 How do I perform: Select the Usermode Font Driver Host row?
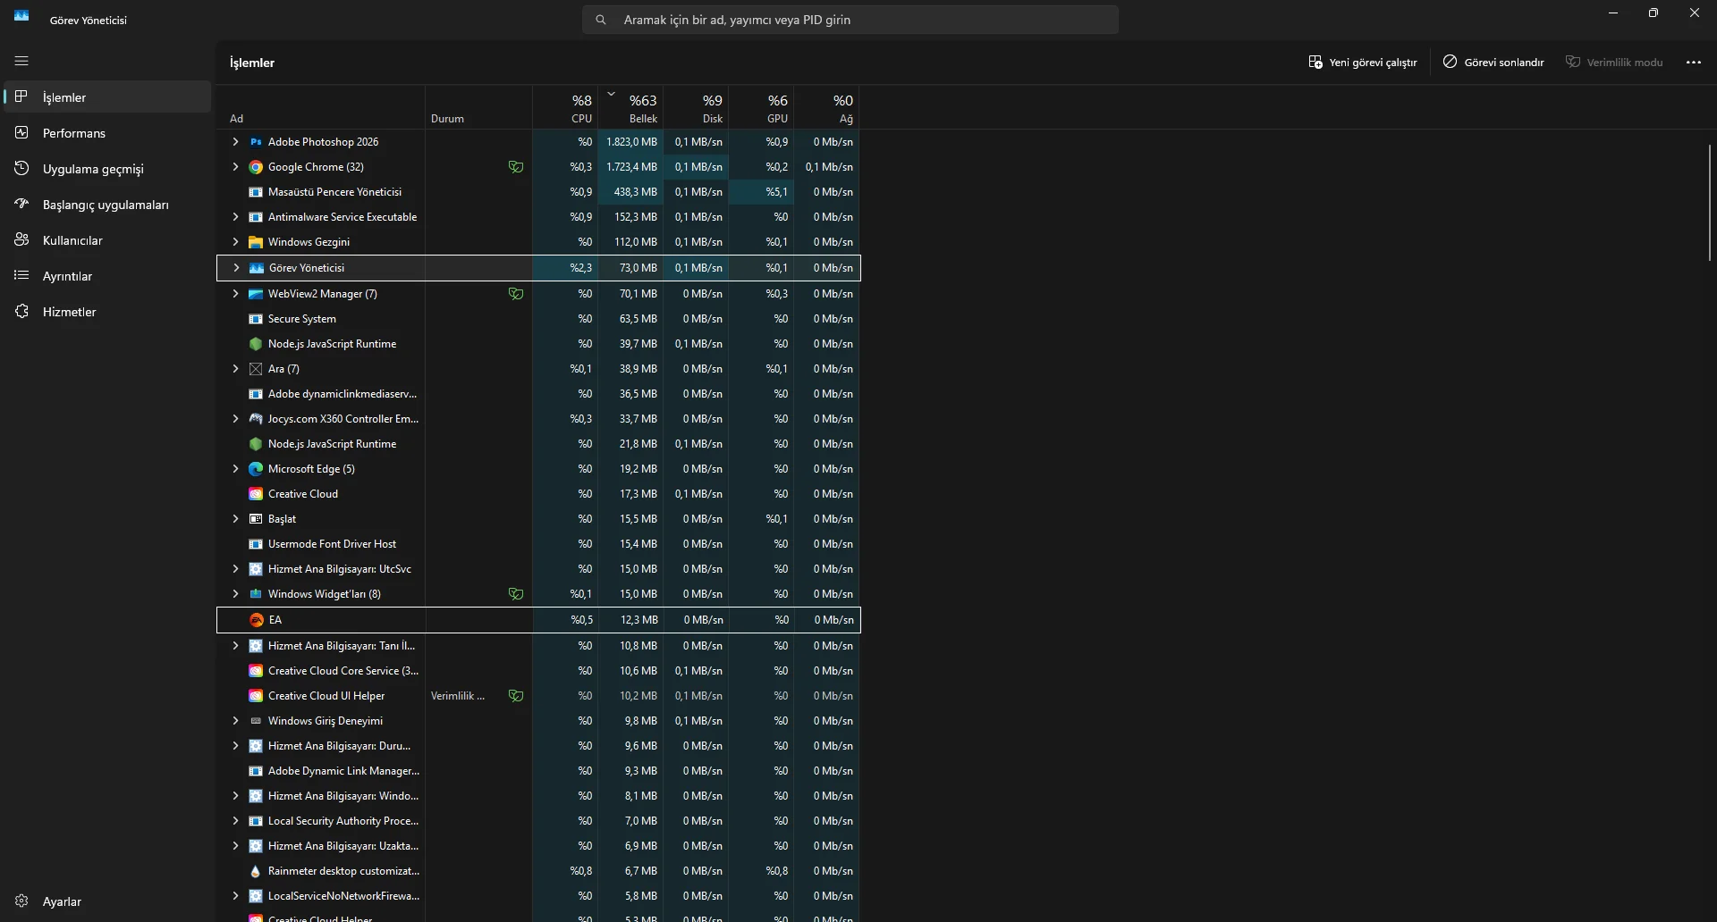click(538, 544)
